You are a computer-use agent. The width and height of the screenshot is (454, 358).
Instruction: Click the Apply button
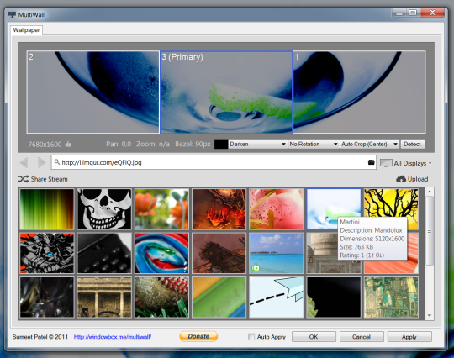[x=409, y=337]
